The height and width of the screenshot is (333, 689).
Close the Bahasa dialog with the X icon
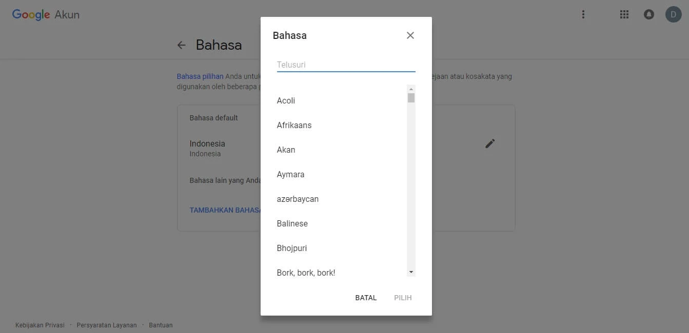(410, 35)
